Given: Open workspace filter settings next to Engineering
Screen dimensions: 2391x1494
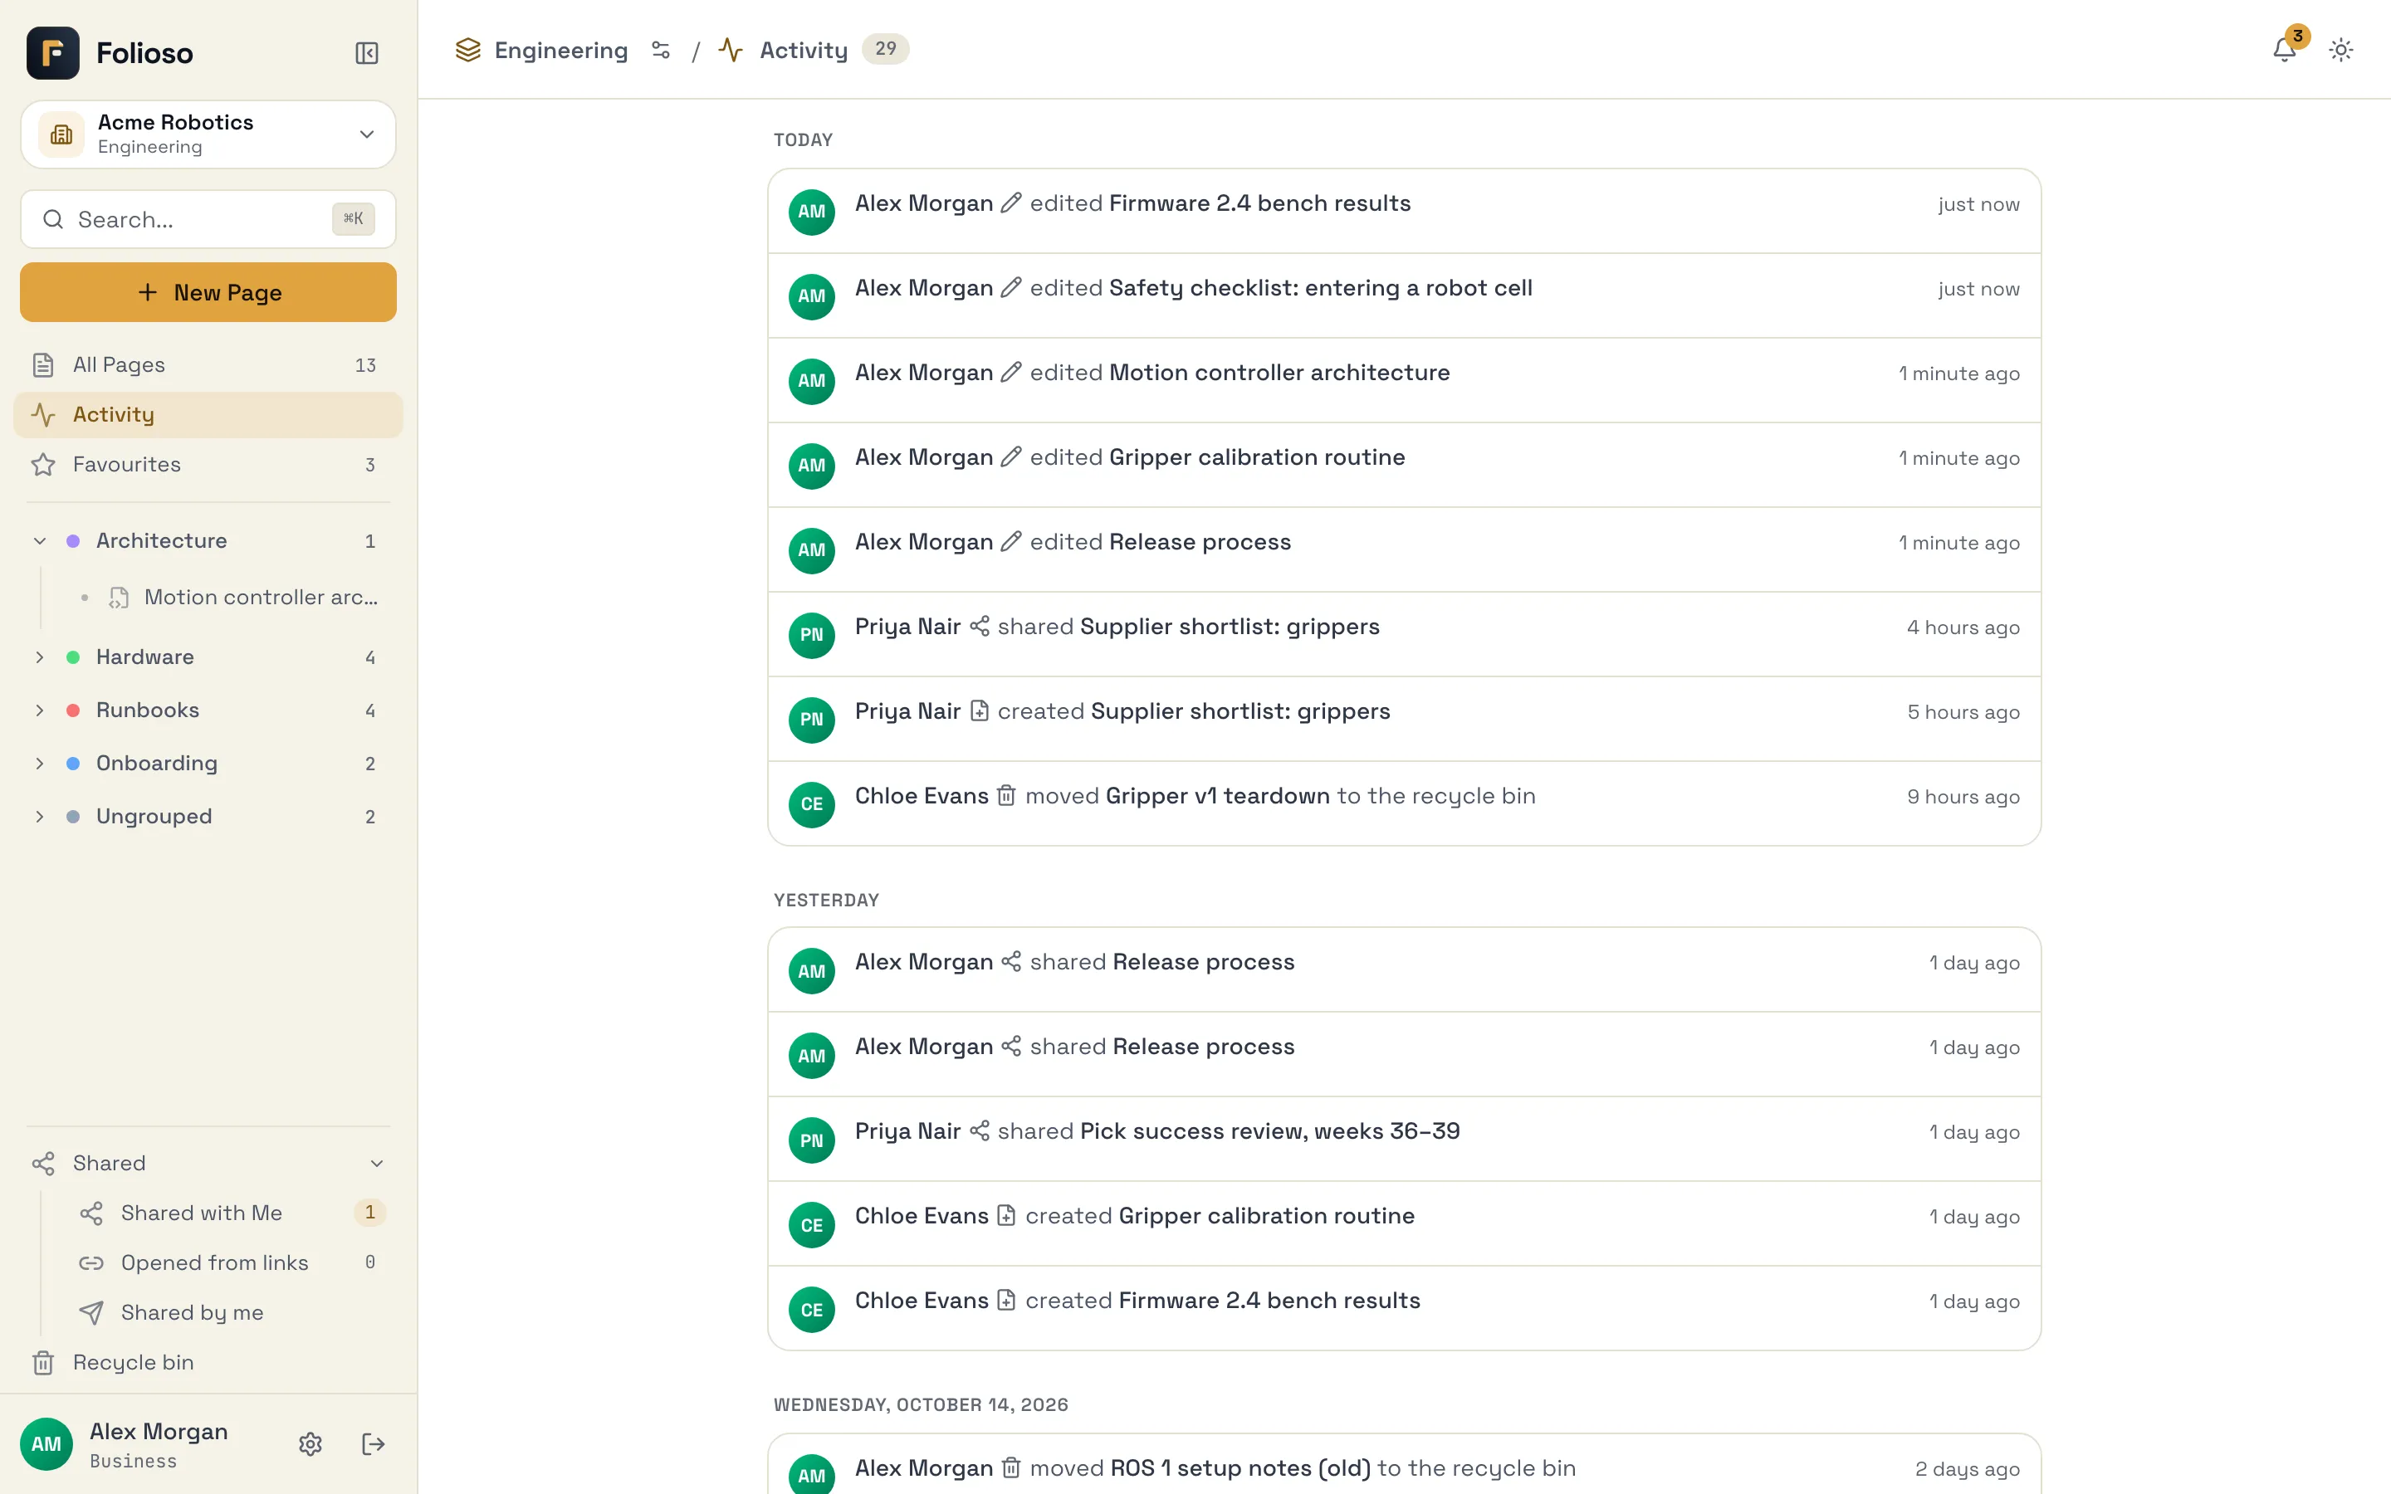Looking at the screenshot, I should click(661, 50).
